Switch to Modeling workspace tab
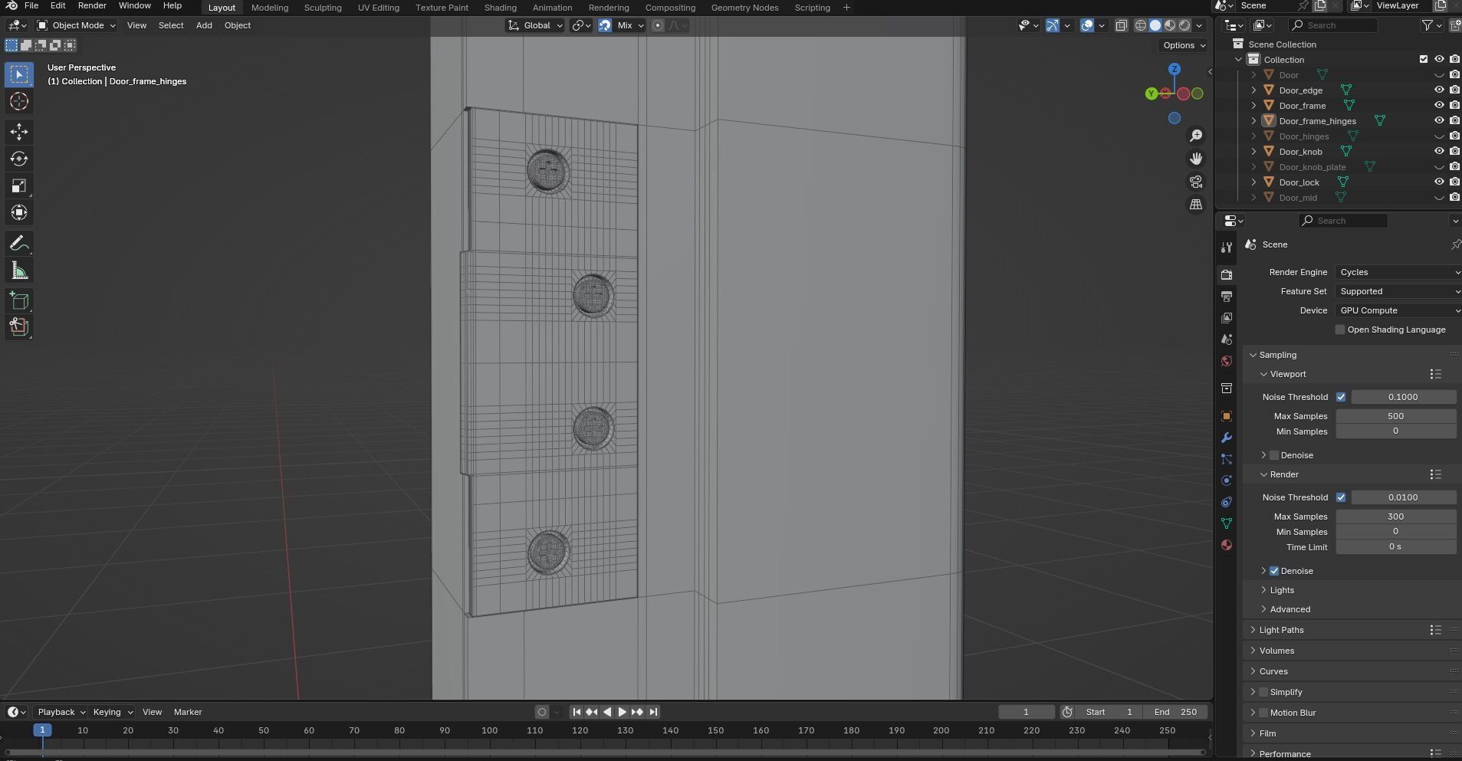This screenshot has height=761, width=1462. tap(270, 8)
